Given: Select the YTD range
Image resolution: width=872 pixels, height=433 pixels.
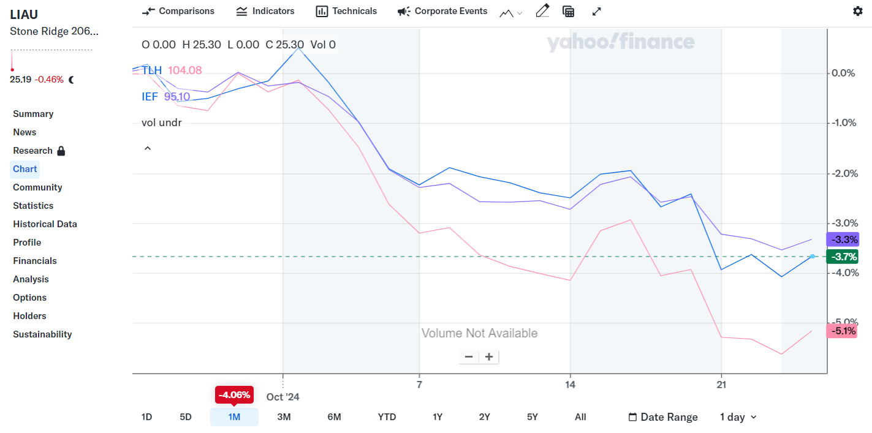Looking at the screenshot, I should [x=387, y=417].
